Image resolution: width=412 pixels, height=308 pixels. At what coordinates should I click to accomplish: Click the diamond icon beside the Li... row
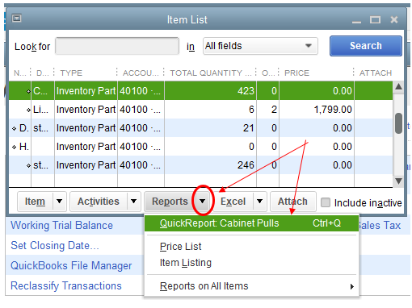[x=28, y=110]
